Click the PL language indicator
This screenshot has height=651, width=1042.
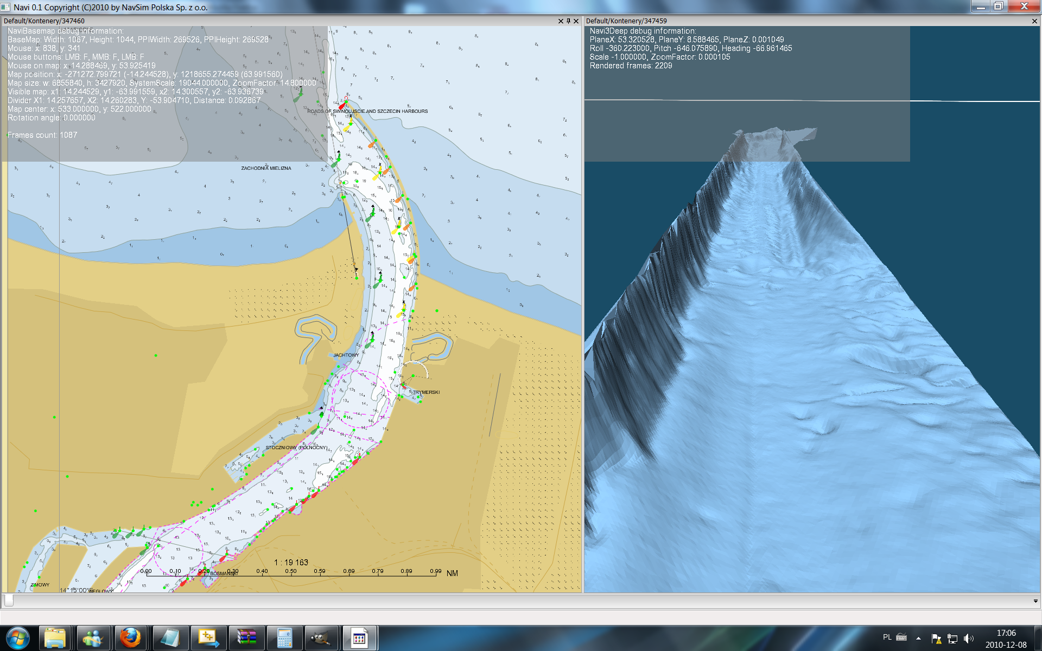(887, 637)
